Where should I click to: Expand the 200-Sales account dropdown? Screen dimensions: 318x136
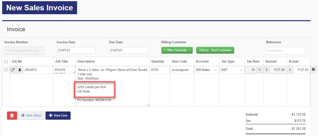pos(206,70)
